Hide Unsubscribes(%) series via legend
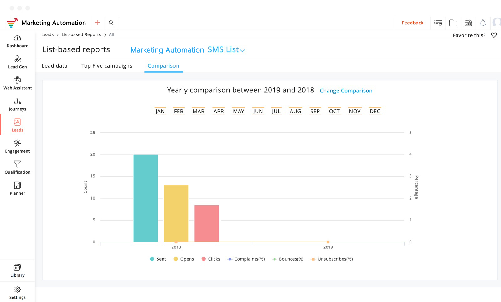 point(332,259)
